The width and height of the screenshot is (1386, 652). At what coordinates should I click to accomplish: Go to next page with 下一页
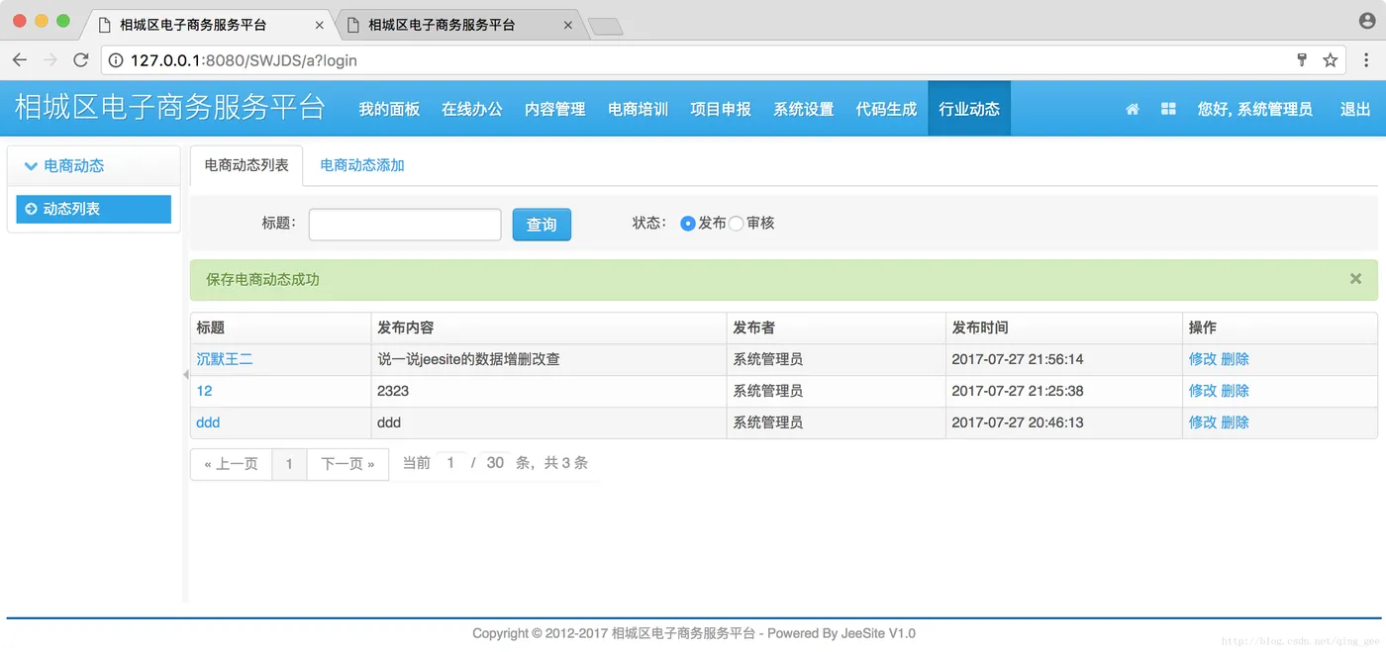tap(347, 463)
